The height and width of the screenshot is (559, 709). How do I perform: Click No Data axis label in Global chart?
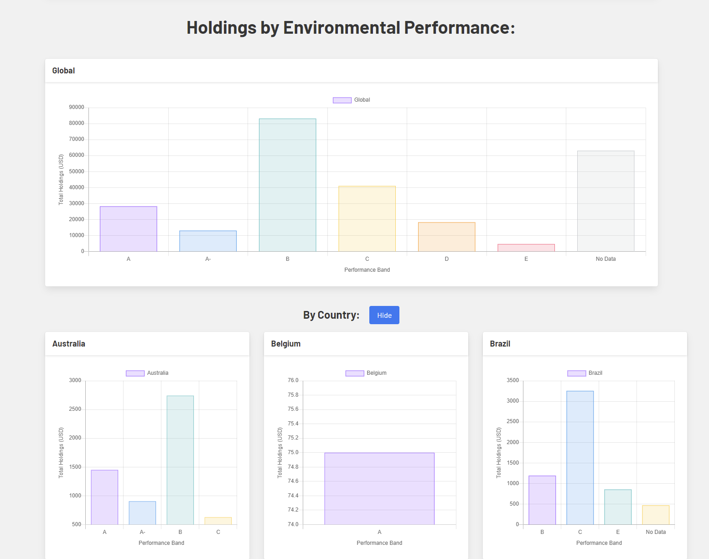pos(606,259)
